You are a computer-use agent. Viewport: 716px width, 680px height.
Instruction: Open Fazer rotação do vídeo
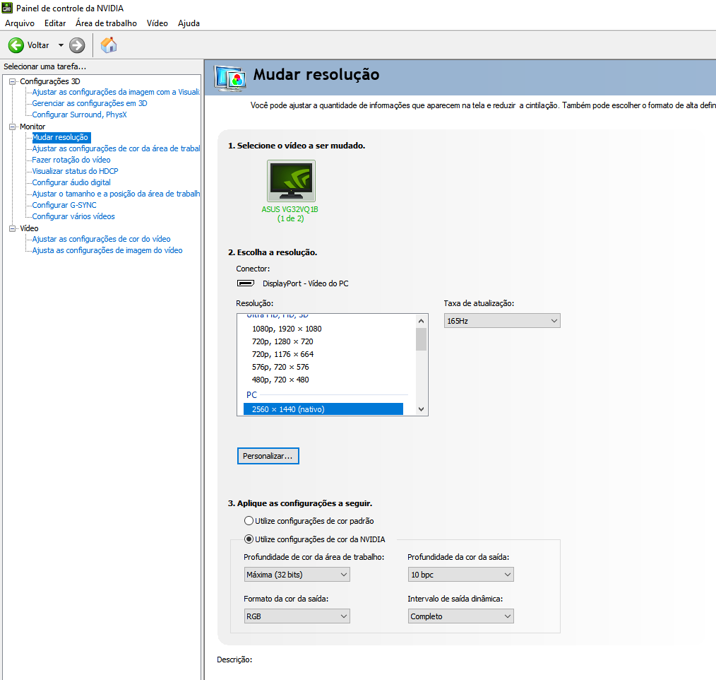tap(71, 160)
